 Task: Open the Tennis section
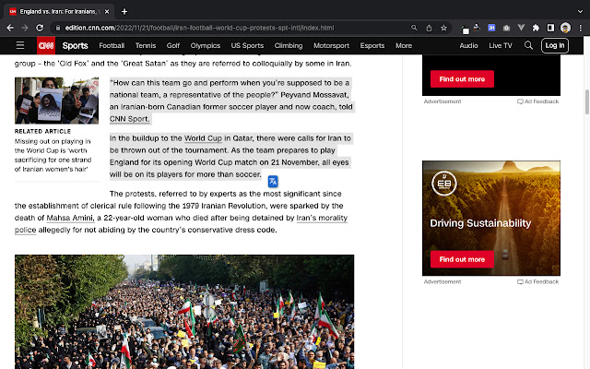[x=146, y=45]
